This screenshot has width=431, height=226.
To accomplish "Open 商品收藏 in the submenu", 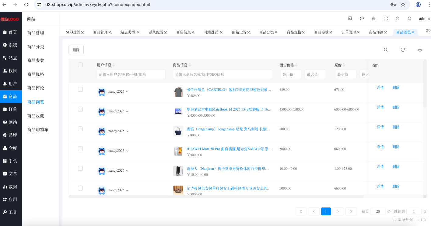I will pos(36,116).
